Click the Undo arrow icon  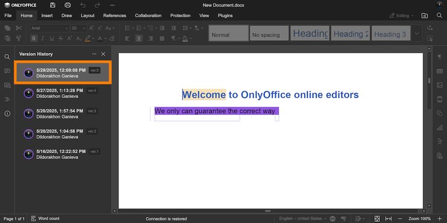point(83,5)
